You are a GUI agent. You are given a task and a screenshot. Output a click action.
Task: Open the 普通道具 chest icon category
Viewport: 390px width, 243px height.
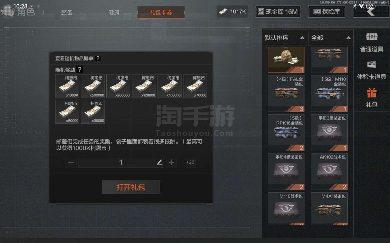[371, 42]
